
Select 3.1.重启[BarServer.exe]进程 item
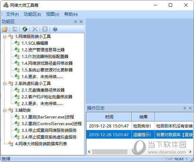pos(48,117)
